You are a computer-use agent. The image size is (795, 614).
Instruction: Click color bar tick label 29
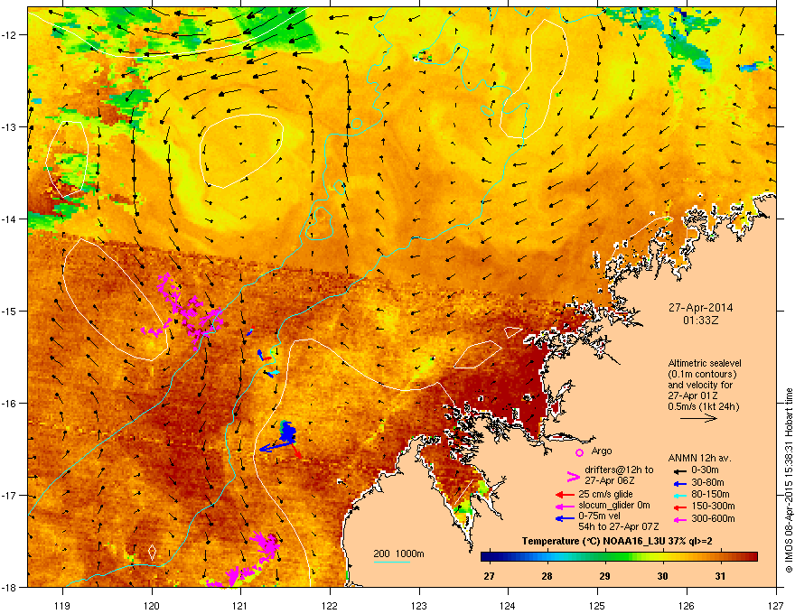605,576
